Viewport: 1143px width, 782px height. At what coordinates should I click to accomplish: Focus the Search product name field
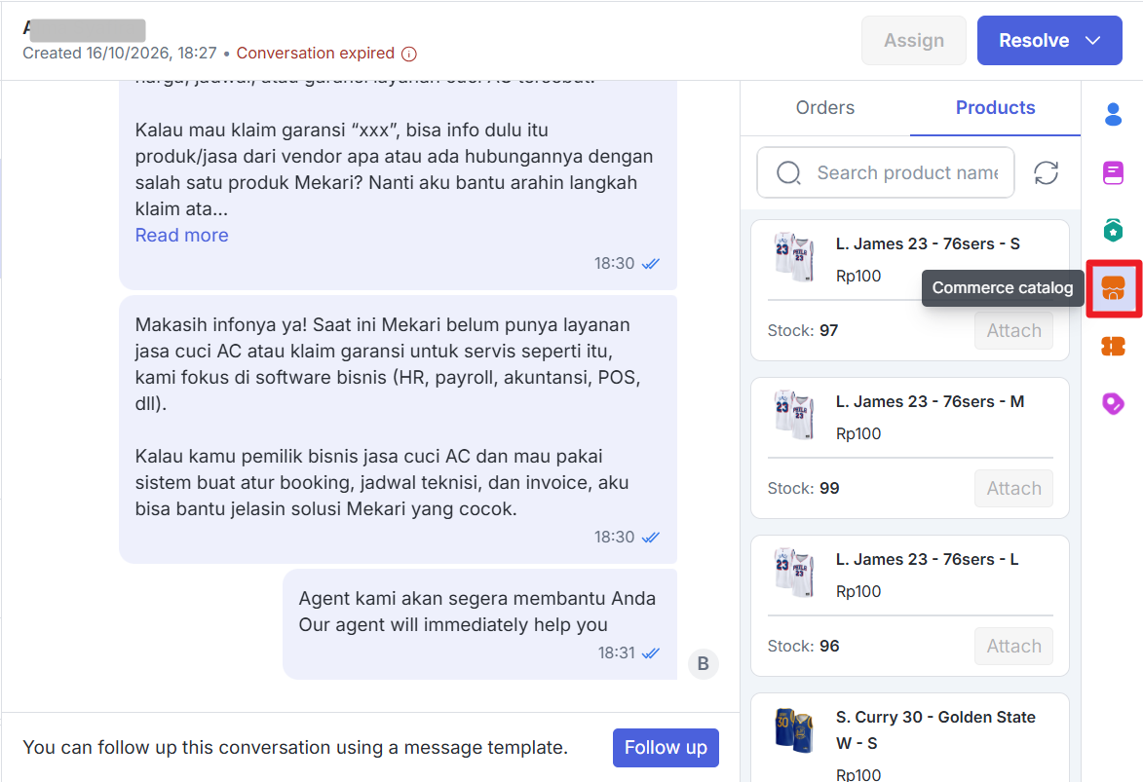tap(886, 172)
